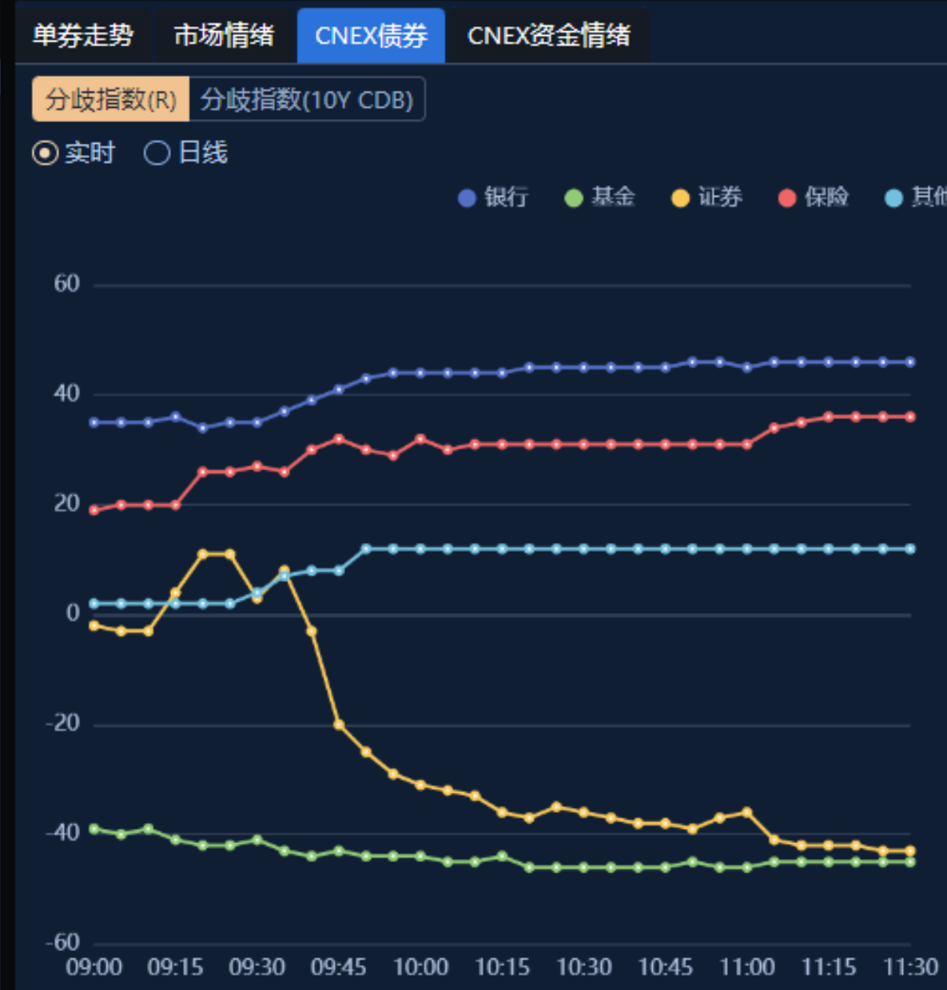Switch to 日线 mode
Screen dimensions: 947x990
pos(185,152)
